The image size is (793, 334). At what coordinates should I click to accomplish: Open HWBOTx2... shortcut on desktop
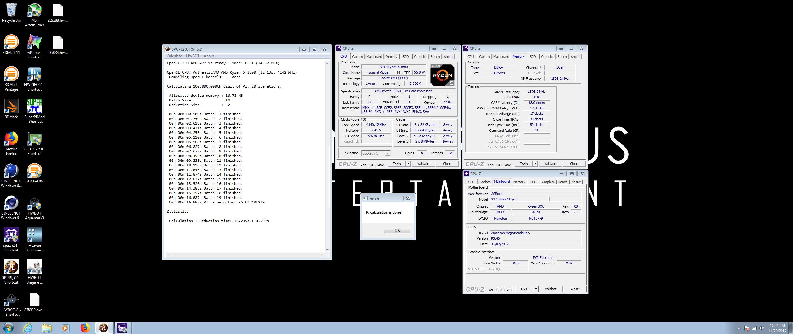tap(11, 304)
